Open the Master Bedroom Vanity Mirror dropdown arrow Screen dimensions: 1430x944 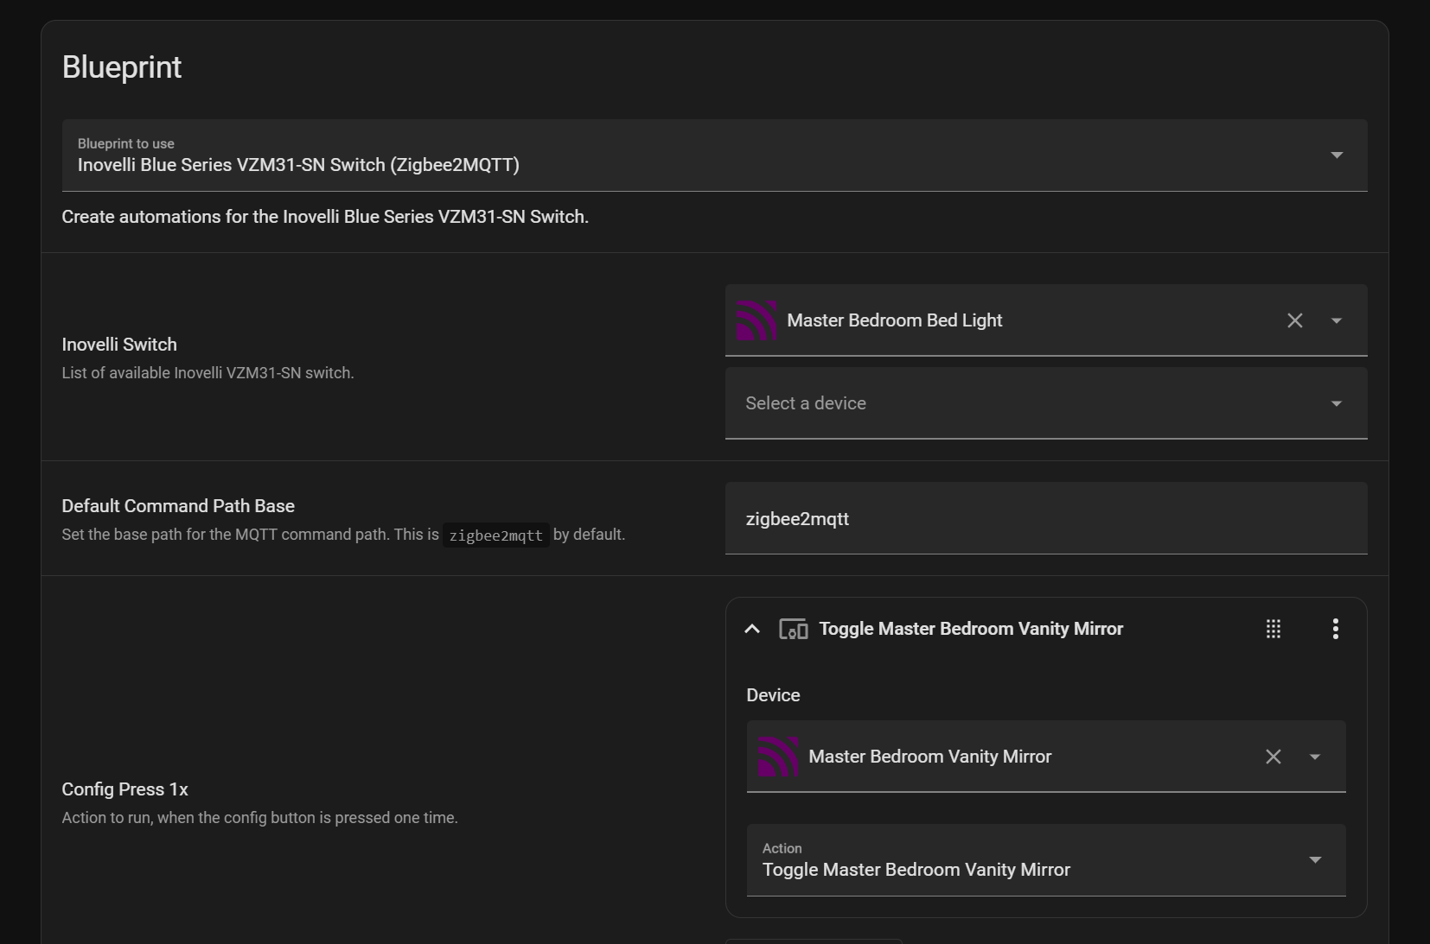1314,757
